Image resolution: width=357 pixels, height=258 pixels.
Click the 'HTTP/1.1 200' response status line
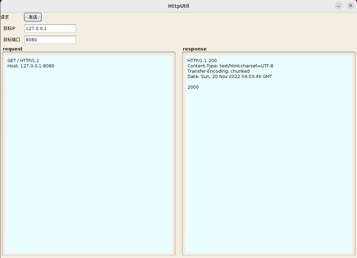click(202, 60)
